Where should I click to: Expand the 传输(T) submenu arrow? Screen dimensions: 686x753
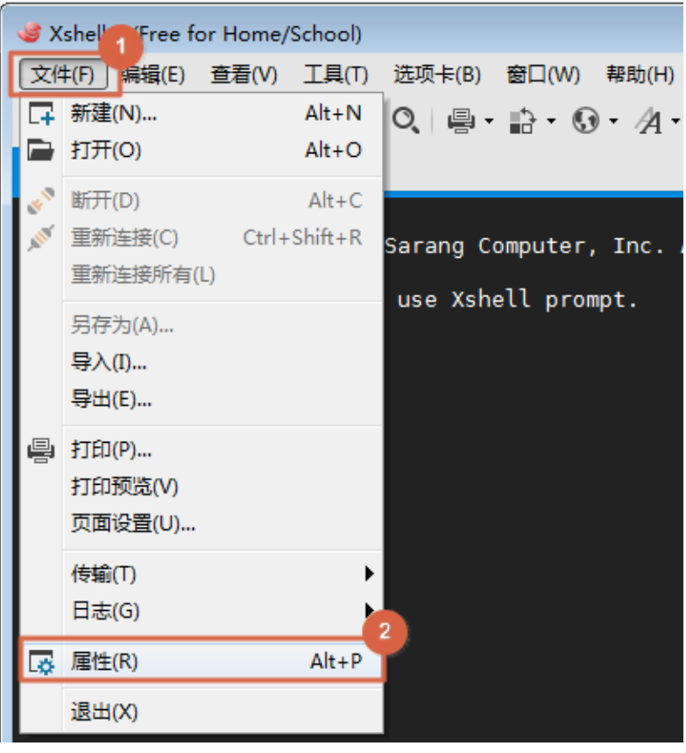pyautogui.click(x=369, y=573)
